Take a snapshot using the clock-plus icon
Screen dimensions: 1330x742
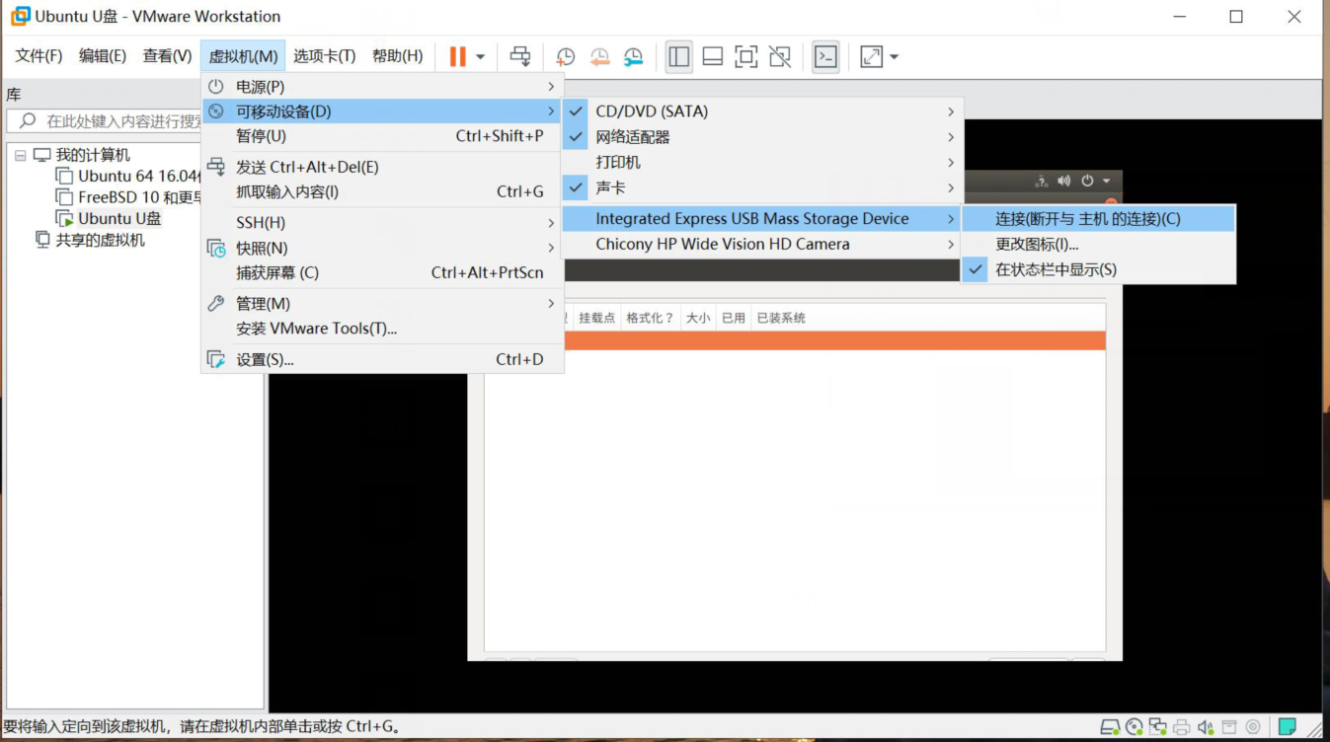tap(566, 57)
